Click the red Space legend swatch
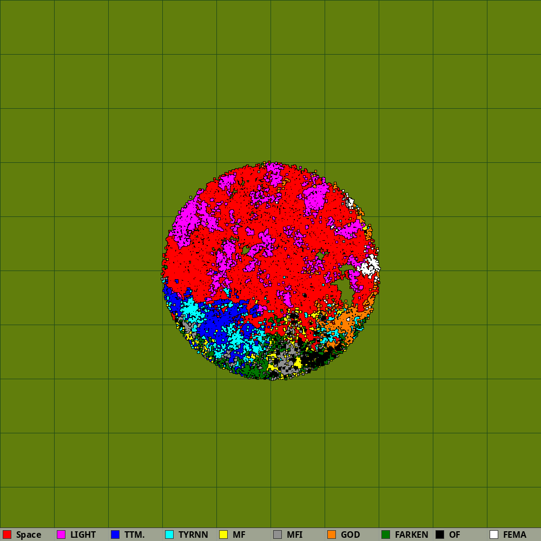 click(x=7, y=535)
